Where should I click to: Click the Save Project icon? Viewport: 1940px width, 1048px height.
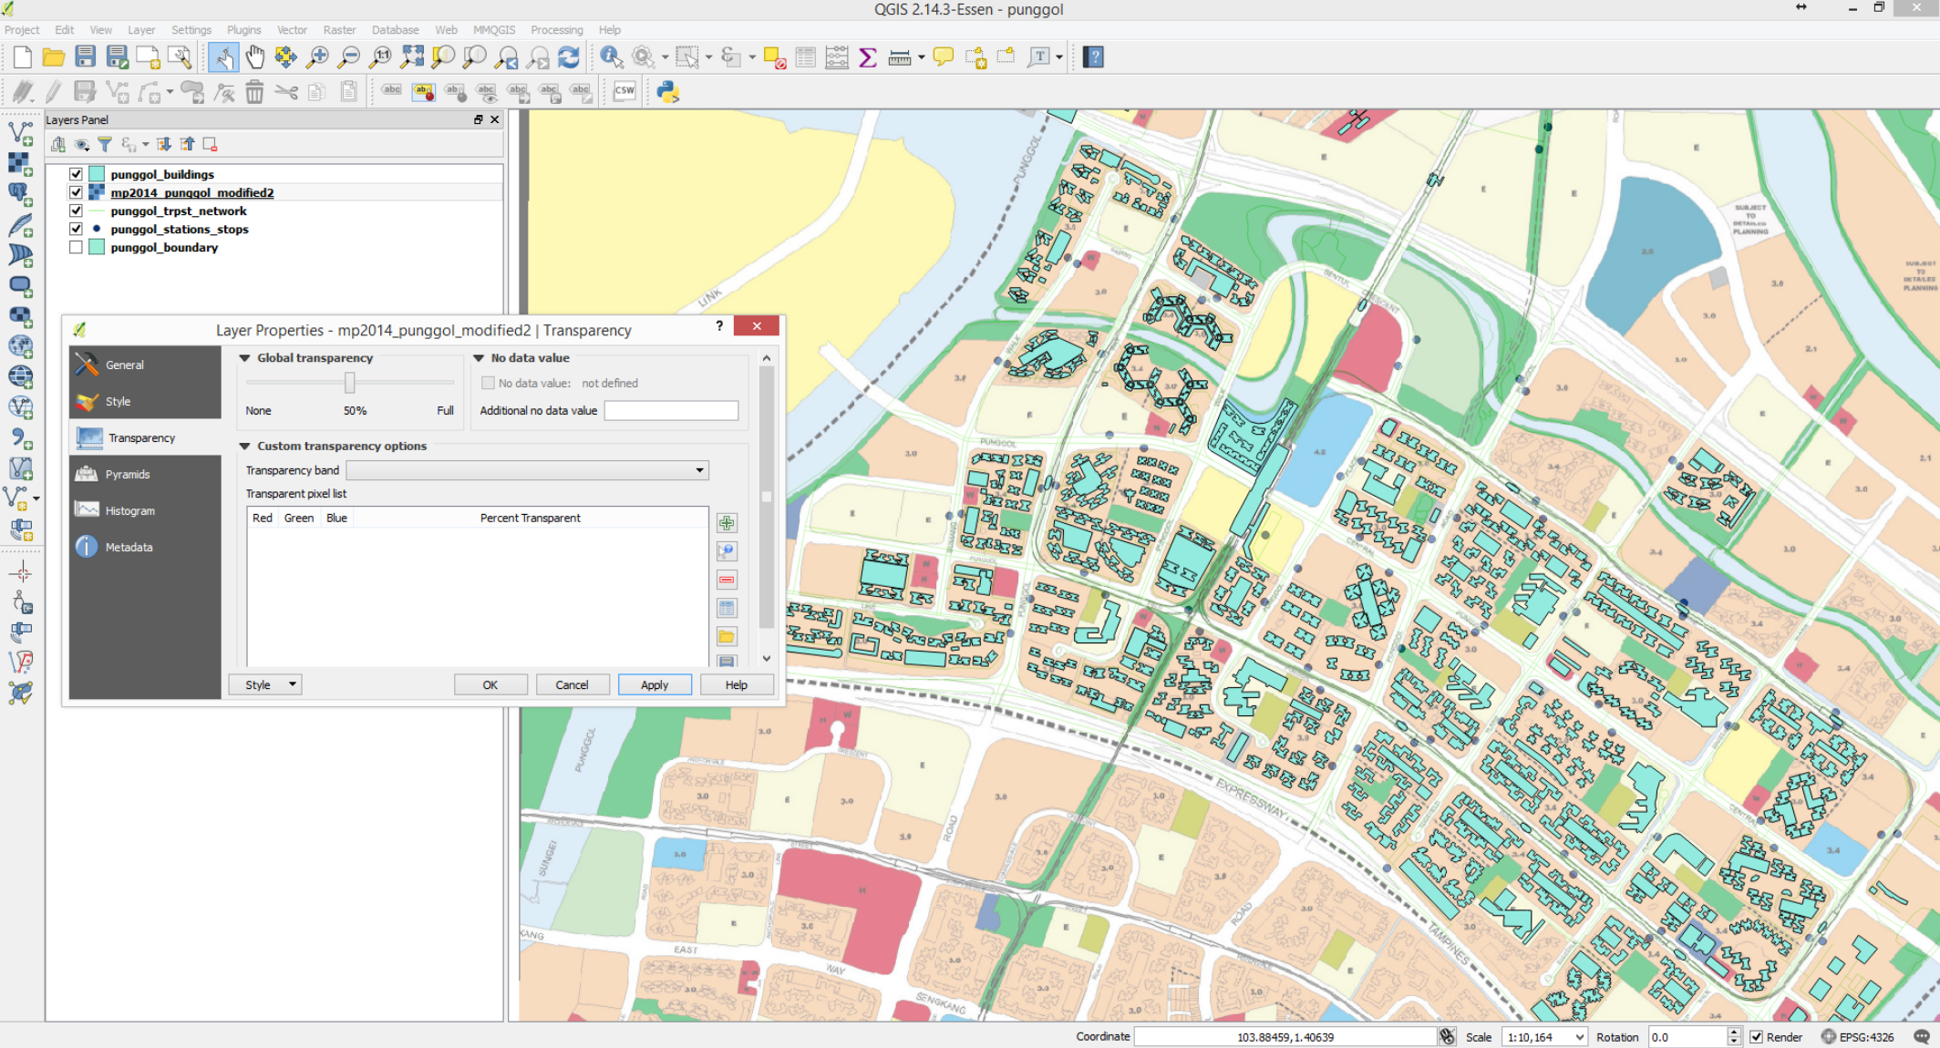[x=85, y=57]
